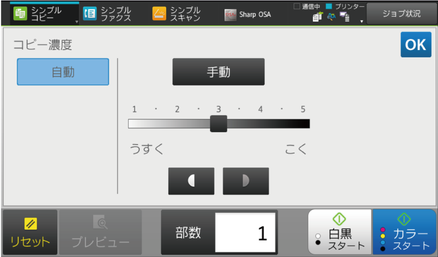
Task: Click the うすく (lighter) label
Action: (x=147, y=149)
